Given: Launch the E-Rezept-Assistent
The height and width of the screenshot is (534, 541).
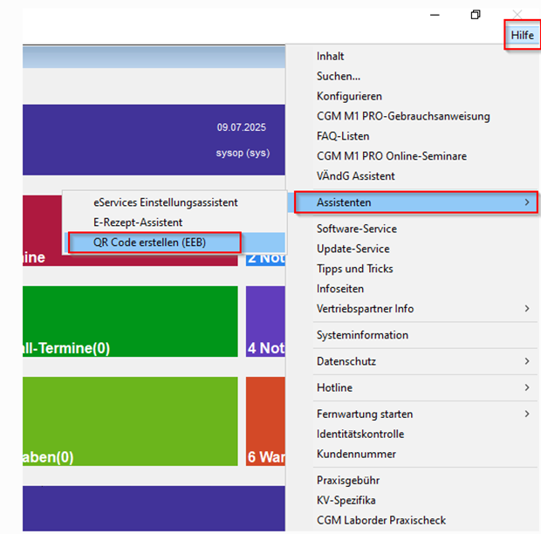Looking at the screenshot, I should click(138, 222).
